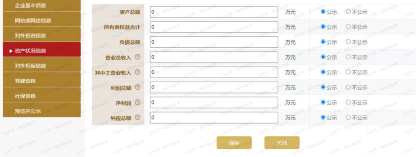This screenshot has height=157, width=416.
Task: Click the 保存 button
Action: click(x=234, y=143)
